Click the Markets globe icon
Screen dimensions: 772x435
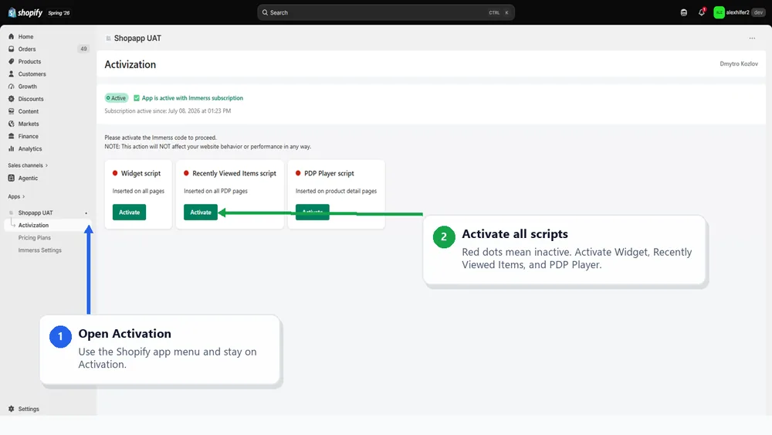[x=12, y=124]
